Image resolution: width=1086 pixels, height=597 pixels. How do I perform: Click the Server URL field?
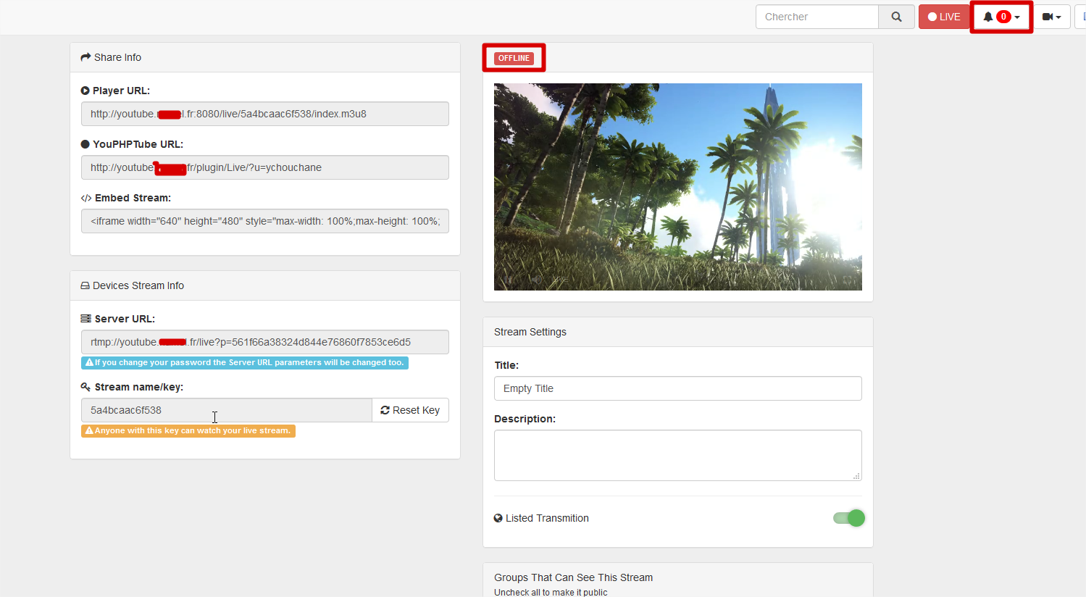click(x=265, y=342)
